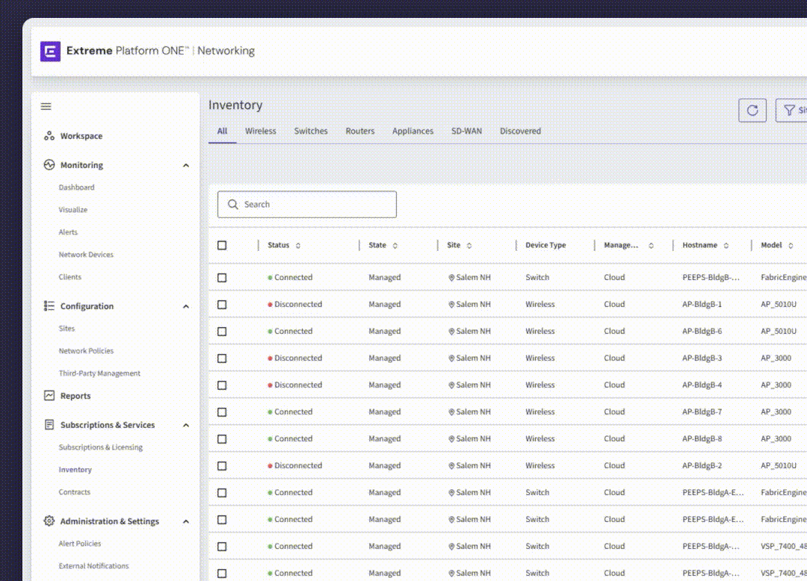Switch to the Switches tab
This screenshot has height=581, width=807.
pyautogui.click(x=311, y=131)
